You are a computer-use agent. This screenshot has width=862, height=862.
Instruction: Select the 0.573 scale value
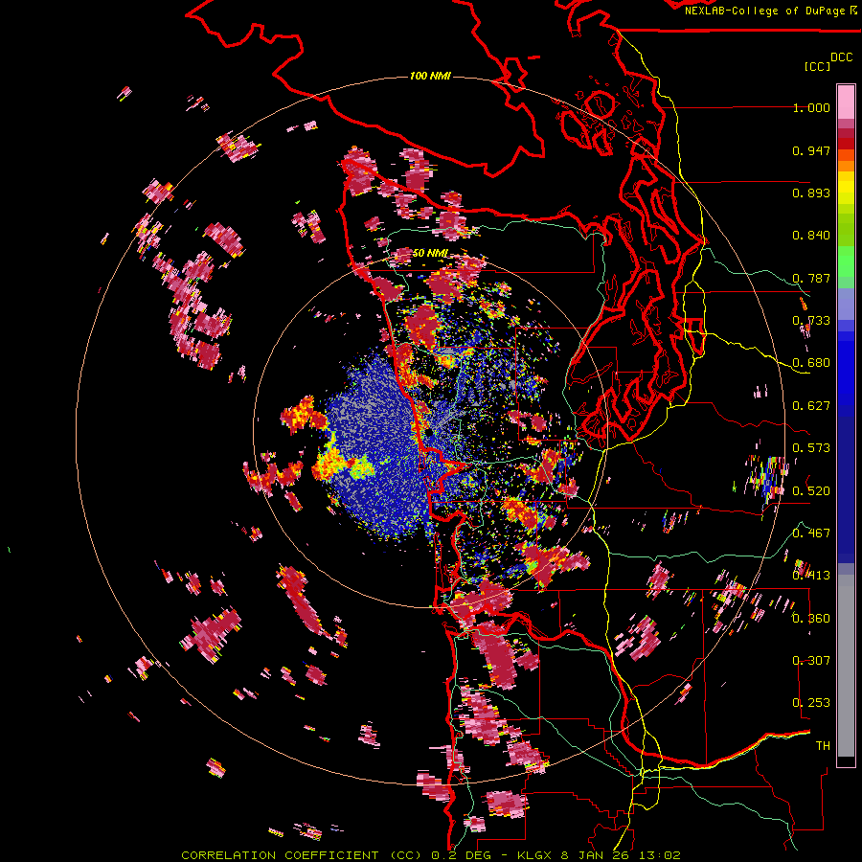pos(811,448)
